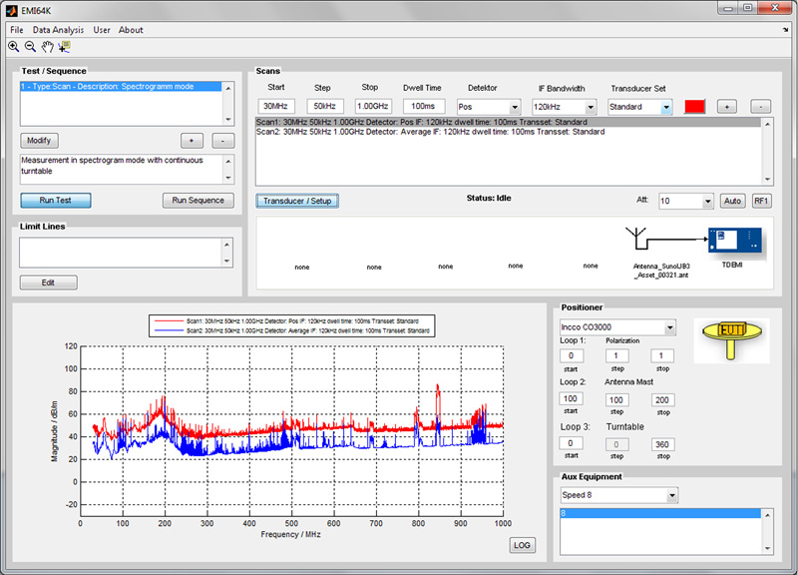Select the Scan2 Average row in scans list
The image size is (798, 575).
508,132
